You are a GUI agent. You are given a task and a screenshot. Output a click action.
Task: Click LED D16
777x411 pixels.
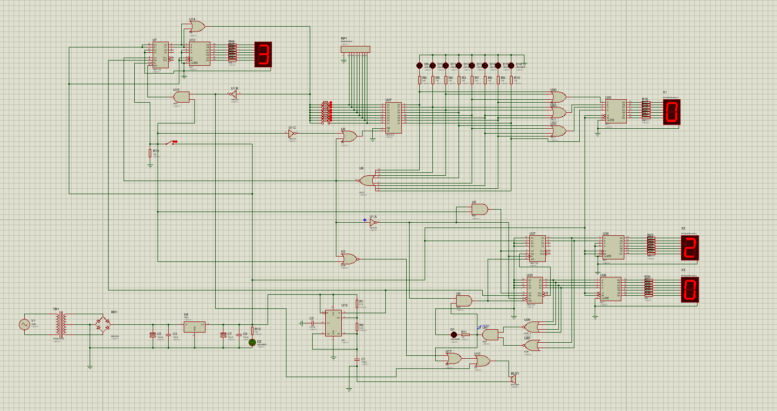tap(511, 65)
